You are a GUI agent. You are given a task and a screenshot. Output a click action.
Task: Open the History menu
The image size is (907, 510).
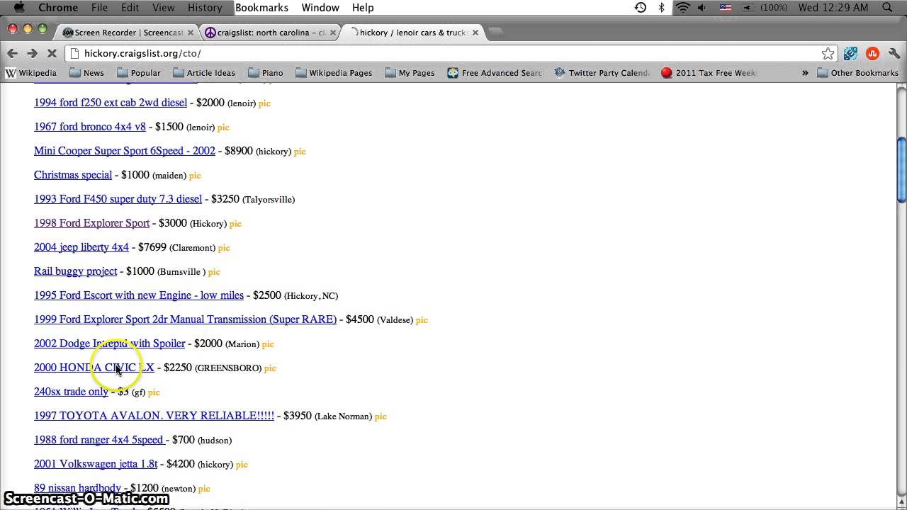pos(205,8)
